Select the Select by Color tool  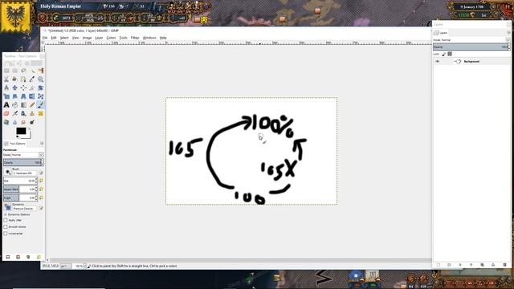(x=41, y=71)
